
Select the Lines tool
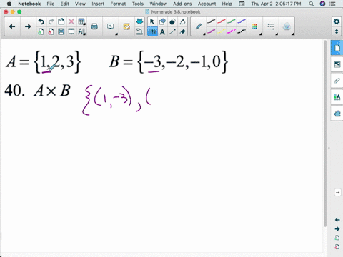click(x=172, y=31)
